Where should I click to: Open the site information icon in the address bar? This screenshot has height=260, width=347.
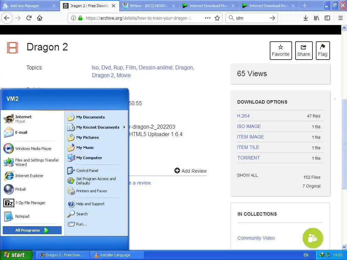pyautogui.click(x=74, y=18)
